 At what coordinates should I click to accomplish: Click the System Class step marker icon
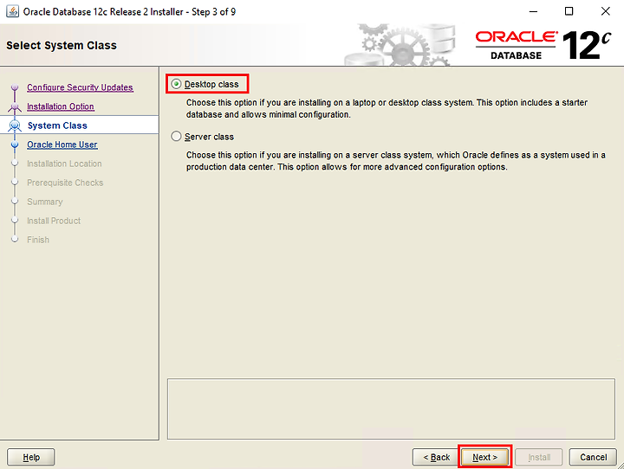(15, 125)
